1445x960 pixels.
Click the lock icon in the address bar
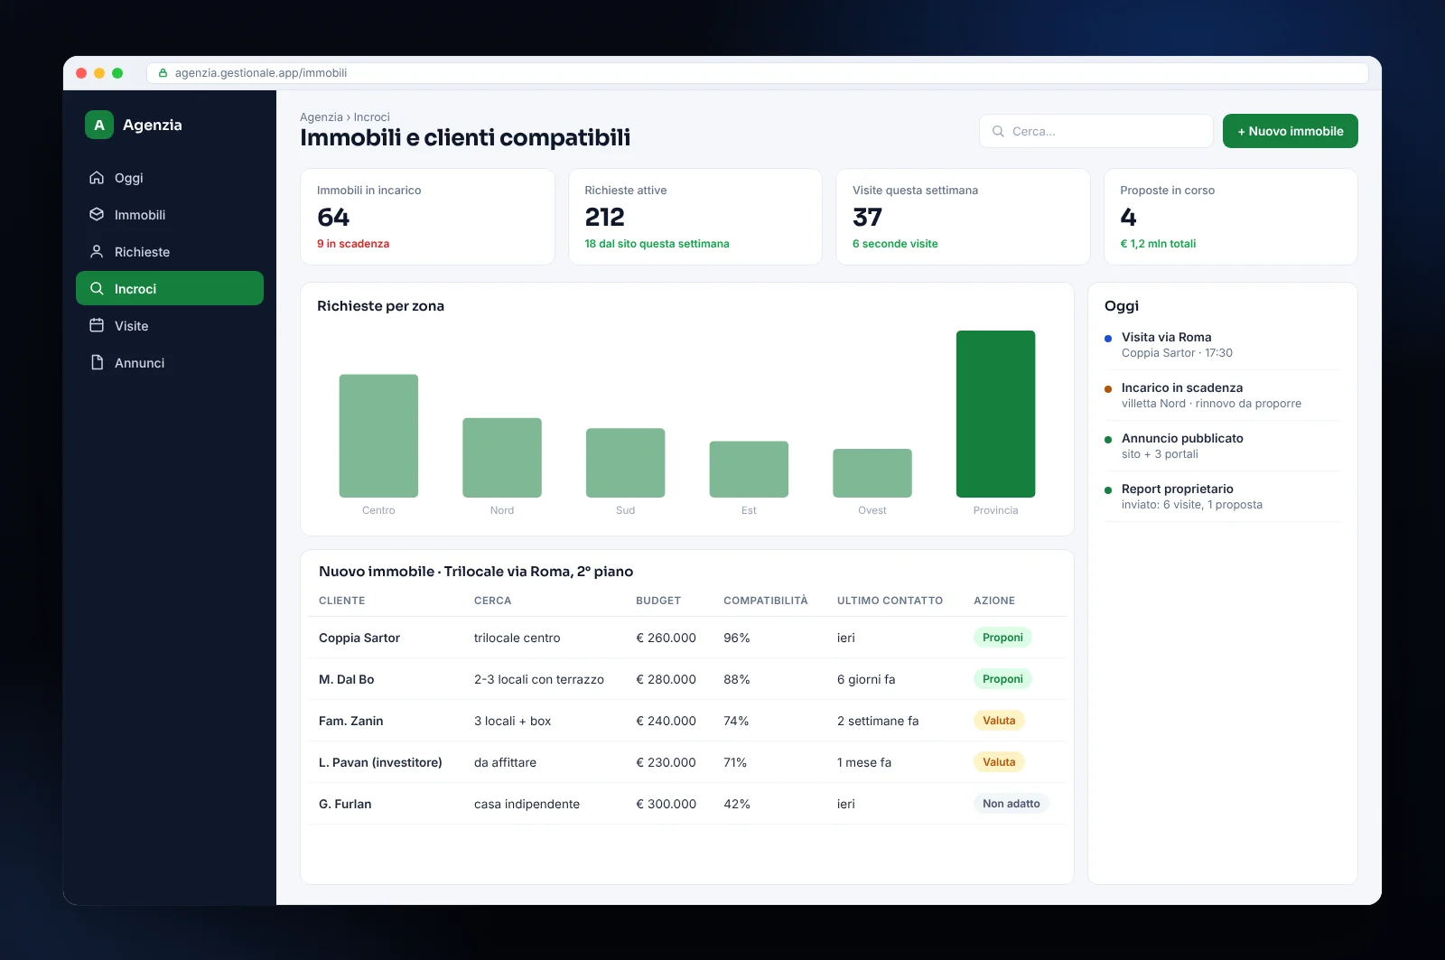(163, 73)
